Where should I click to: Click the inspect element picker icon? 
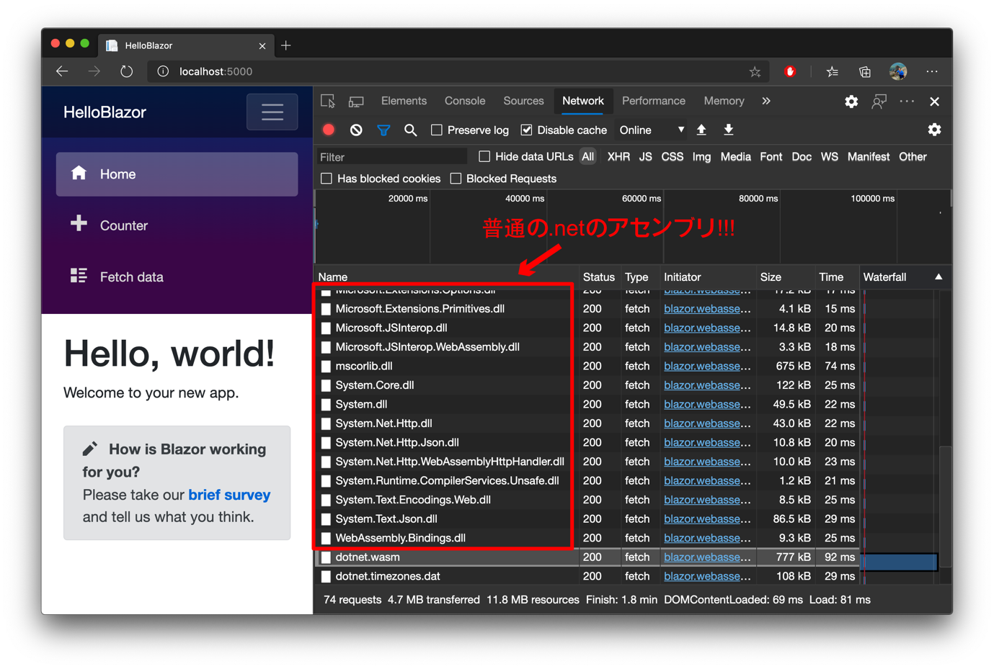(x=328, y=102)
